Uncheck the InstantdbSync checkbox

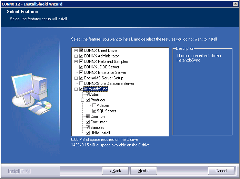point(81,89)
